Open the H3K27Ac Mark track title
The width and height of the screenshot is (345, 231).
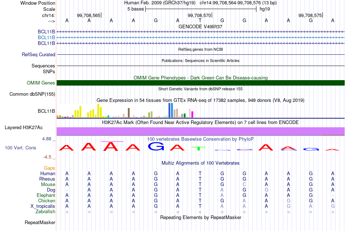[x=200, y=123]
